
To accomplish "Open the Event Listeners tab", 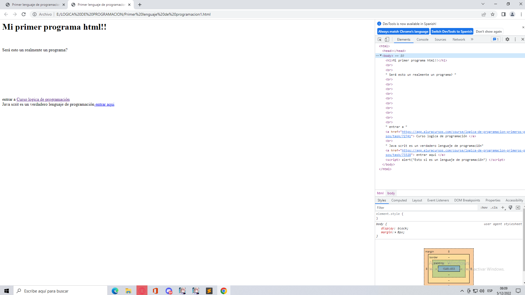I will (438, 200).
